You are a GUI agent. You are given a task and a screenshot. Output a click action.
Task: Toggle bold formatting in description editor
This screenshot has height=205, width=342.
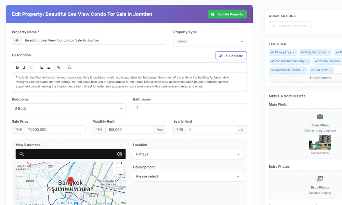pyautogui.click(x=17, y=67)
